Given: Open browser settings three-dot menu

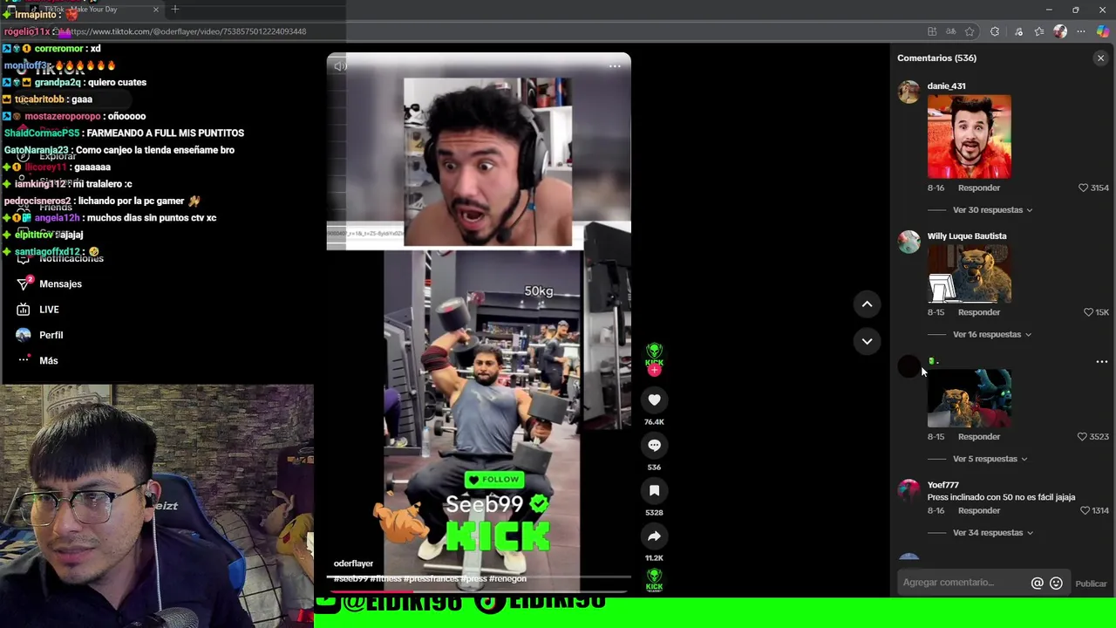Looking at the screenshot, I should tap(1081, 31).
